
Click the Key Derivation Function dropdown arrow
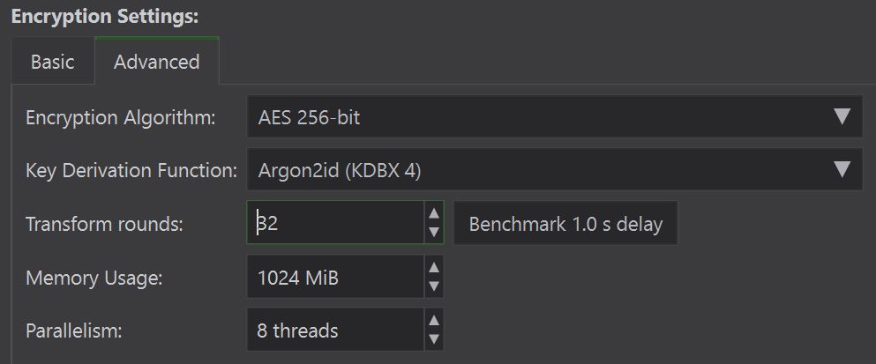[x=842, y=170]
